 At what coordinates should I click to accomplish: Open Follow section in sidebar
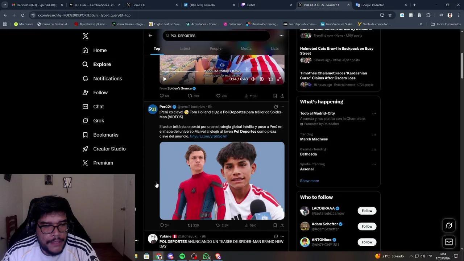click(95, 92)
